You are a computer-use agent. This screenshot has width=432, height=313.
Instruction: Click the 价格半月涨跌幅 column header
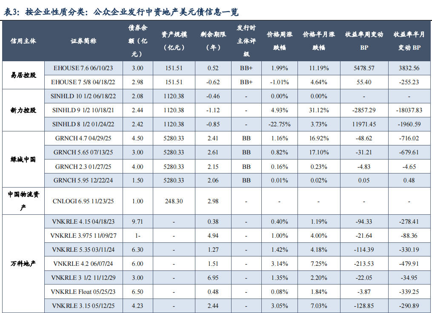319,41
